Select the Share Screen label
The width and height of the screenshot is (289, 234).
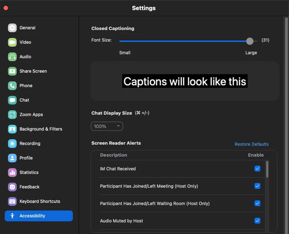pyautogui.click(x=33, y=71)
